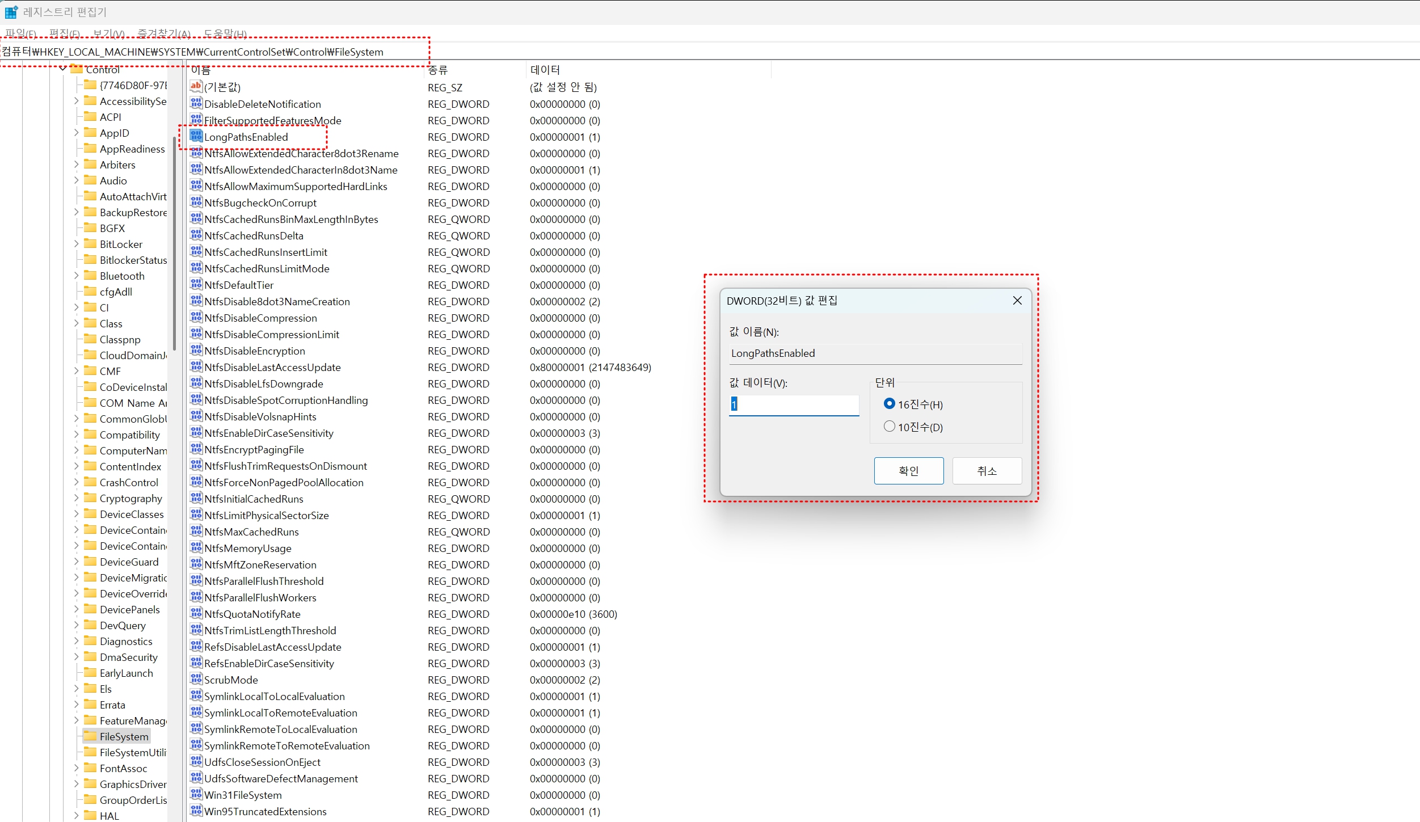Click the BitLocker folder icon

[90, 244]
